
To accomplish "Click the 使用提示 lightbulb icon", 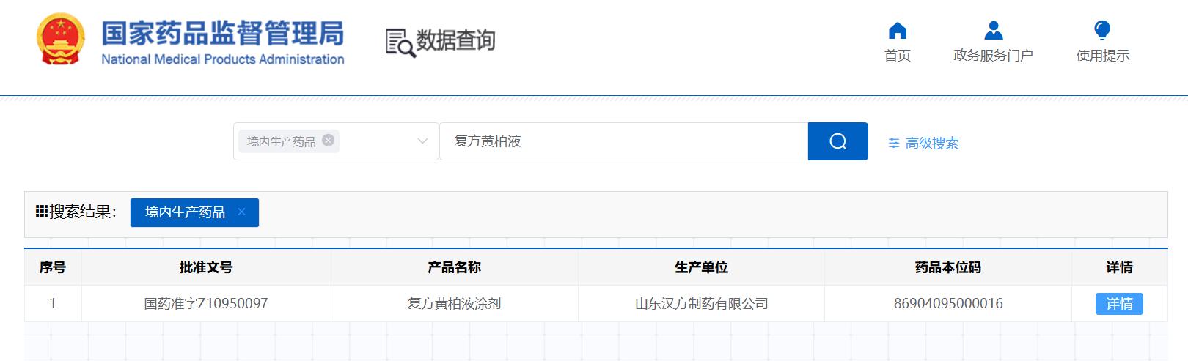I will [1101, 31].
